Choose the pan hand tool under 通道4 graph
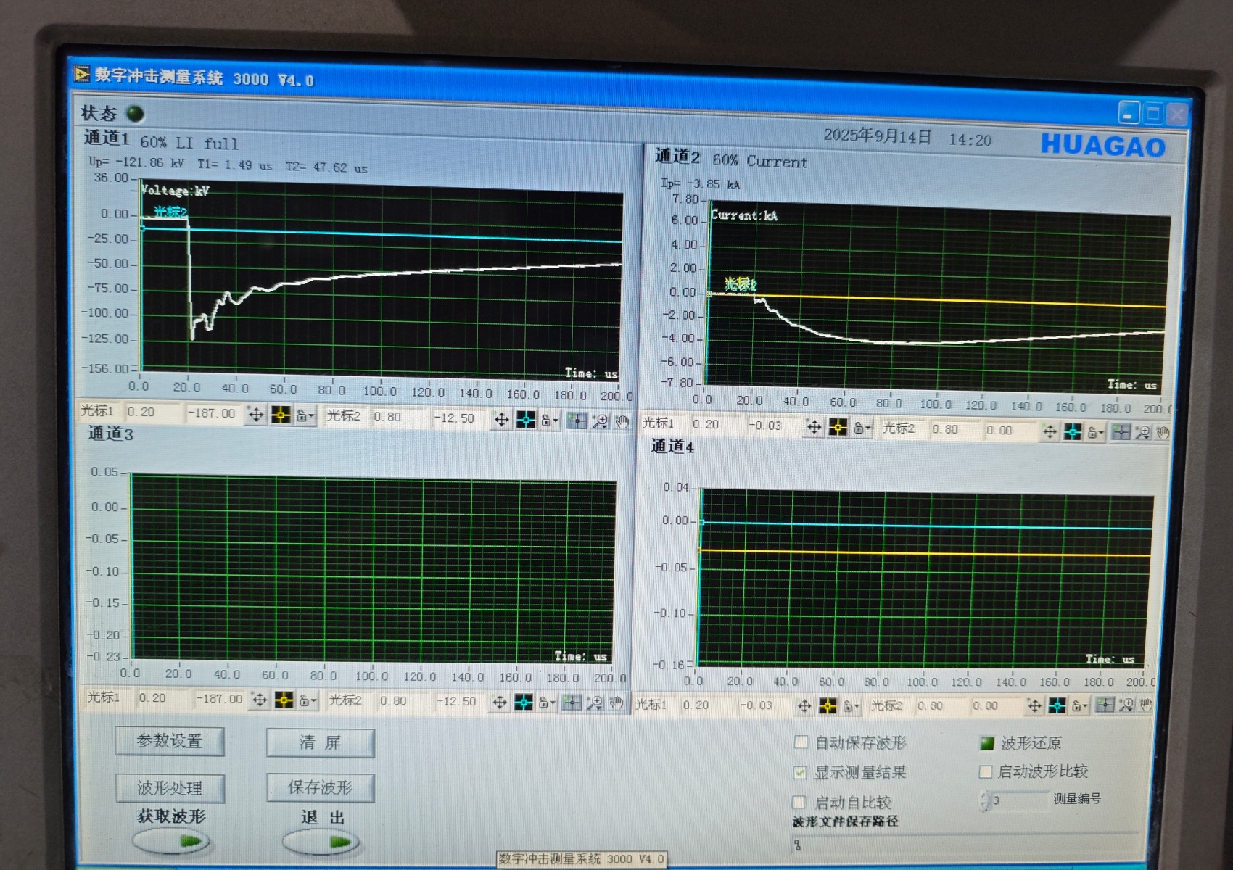 [1145, 705]
